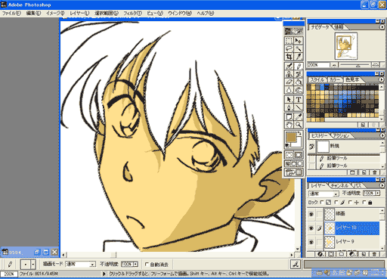Viewport: 387px width, 279px height.
Task: Select the Pen tool
Action: 289,107
